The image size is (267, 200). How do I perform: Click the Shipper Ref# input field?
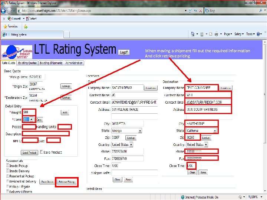(x=134, y=173)
